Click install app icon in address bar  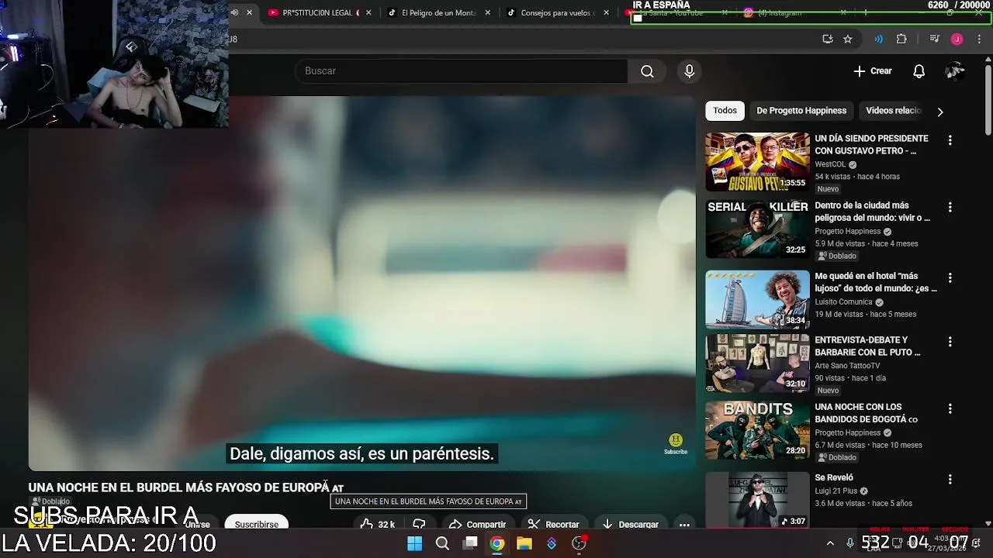coord(828,39)
